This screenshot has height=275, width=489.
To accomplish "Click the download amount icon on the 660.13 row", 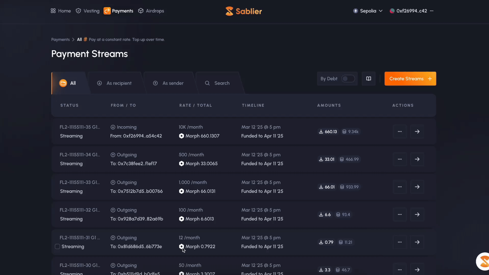I will click(x=321, y=132).
